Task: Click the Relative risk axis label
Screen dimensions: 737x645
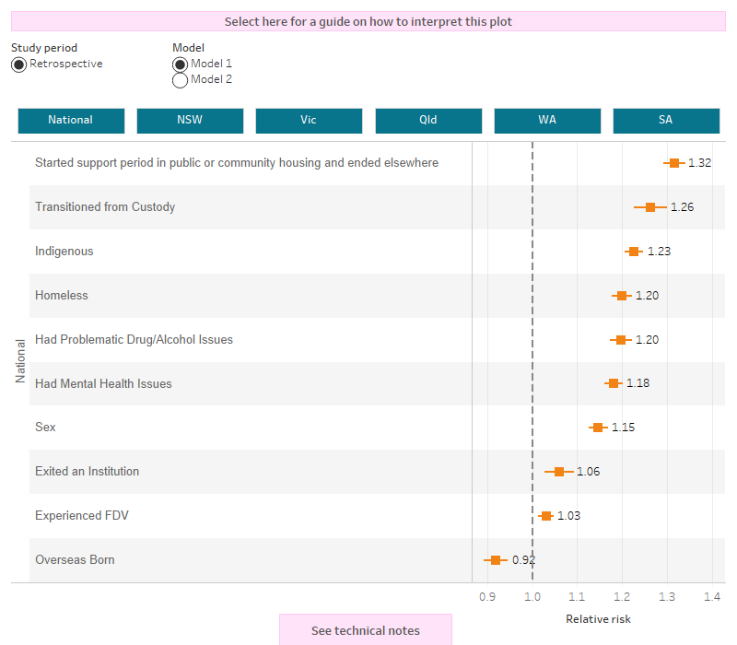Action: pos(598,618)
